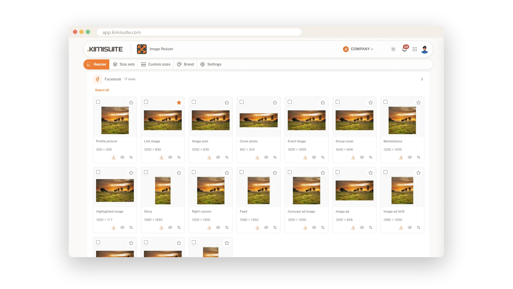
Task: Click the 'Right column' label
Action: 201,211
